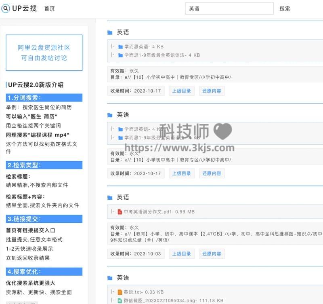Click folder icon of first 学而思1-9年级最全英语语法 entry
This screenshot has height=304, width=323.
(120, 55)
